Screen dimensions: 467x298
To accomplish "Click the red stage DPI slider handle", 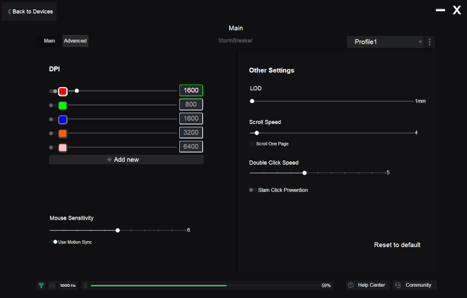I will pos(77,91).
